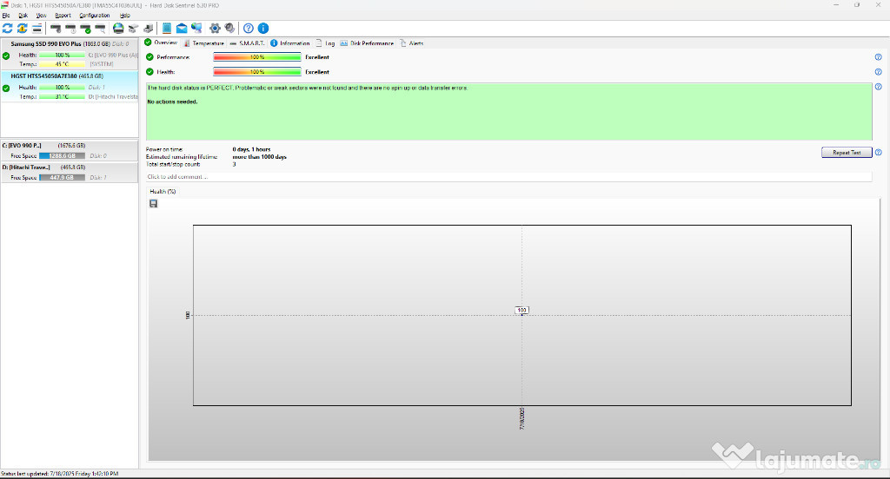Click the help icon beside the Health bar
The image size is (890, 479).
point(878,72)
